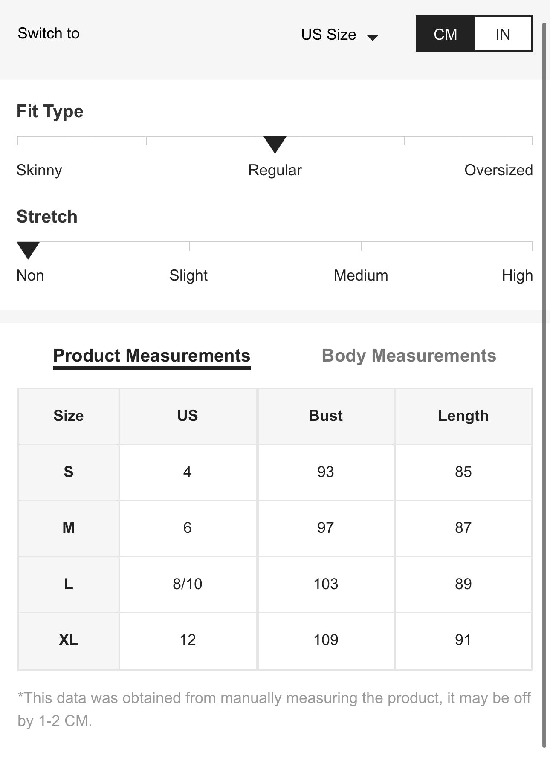Click the Skinny fit label
The width and height of the screenshot is (550, 761).
click(39, 170)
